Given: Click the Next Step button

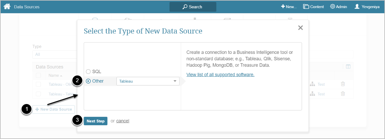Looking at the screenshot, I should [96, 121].
